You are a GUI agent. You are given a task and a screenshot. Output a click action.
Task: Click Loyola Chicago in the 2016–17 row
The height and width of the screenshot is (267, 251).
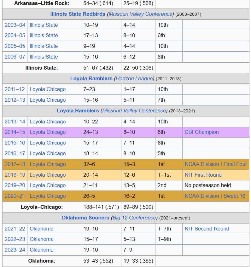coord(48,154)
